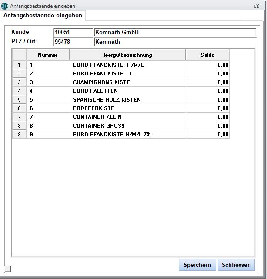Click the Speichern button

pos(197,265)
